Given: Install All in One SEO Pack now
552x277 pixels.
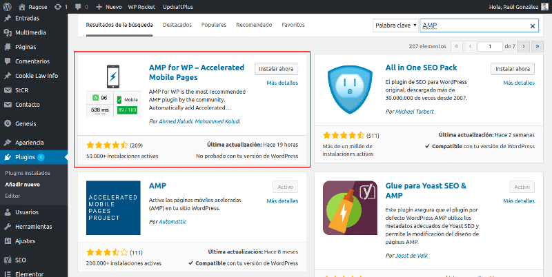Looking at the screenshot, I should (513, 69).
